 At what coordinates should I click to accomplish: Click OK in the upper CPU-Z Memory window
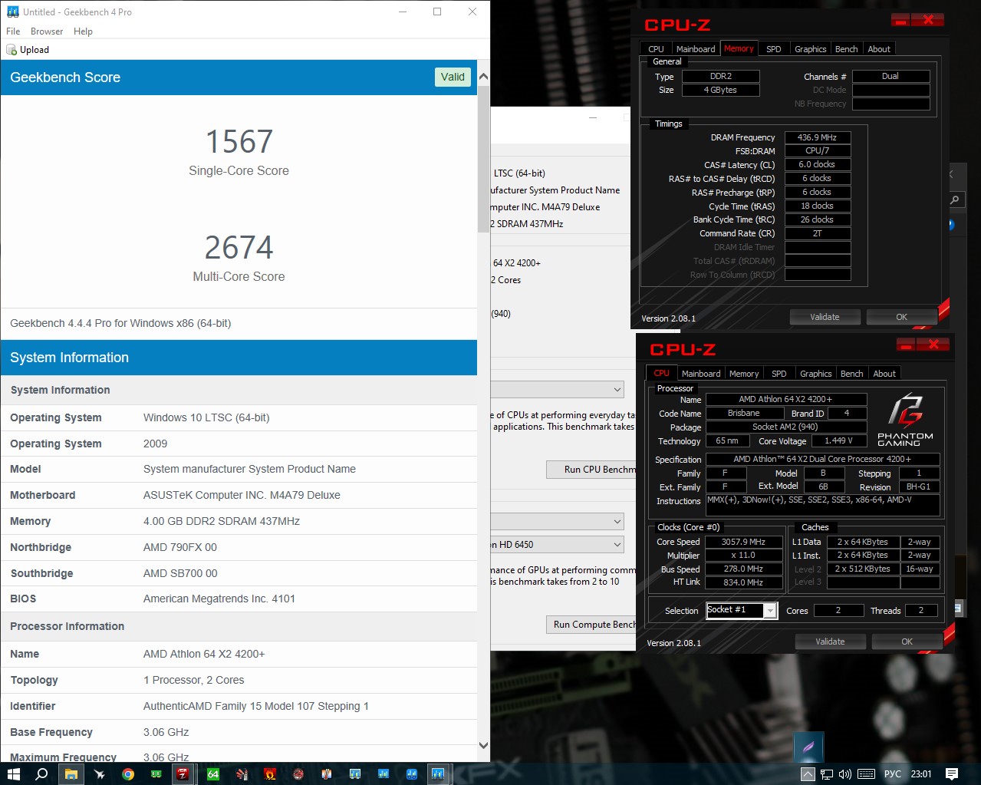(901, 317)
